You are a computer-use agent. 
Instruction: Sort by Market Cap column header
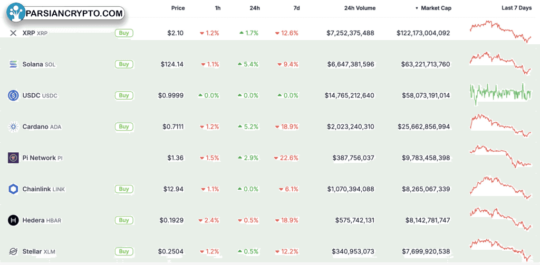pyautogui.click(x=433, y=8)
